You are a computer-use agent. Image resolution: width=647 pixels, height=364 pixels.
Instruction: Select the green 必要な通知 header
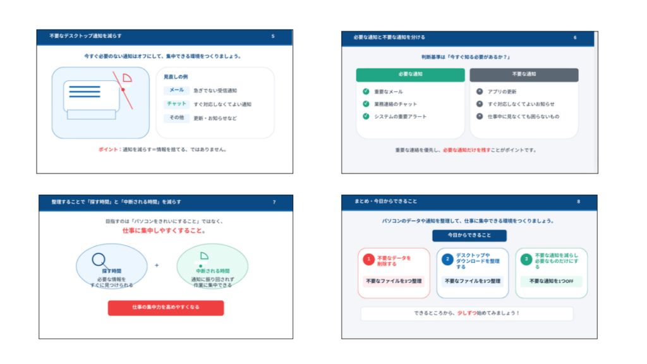[x=410, y=75]
